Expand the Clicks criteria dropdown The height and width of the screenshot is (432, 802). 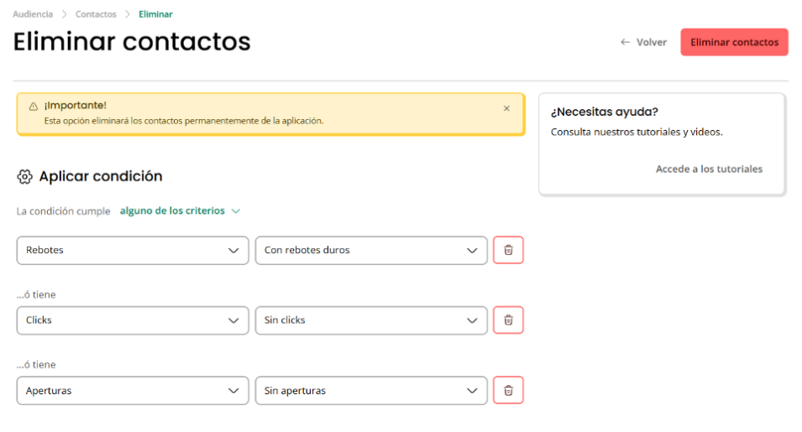pyautogui.click(x=133, y=320)
